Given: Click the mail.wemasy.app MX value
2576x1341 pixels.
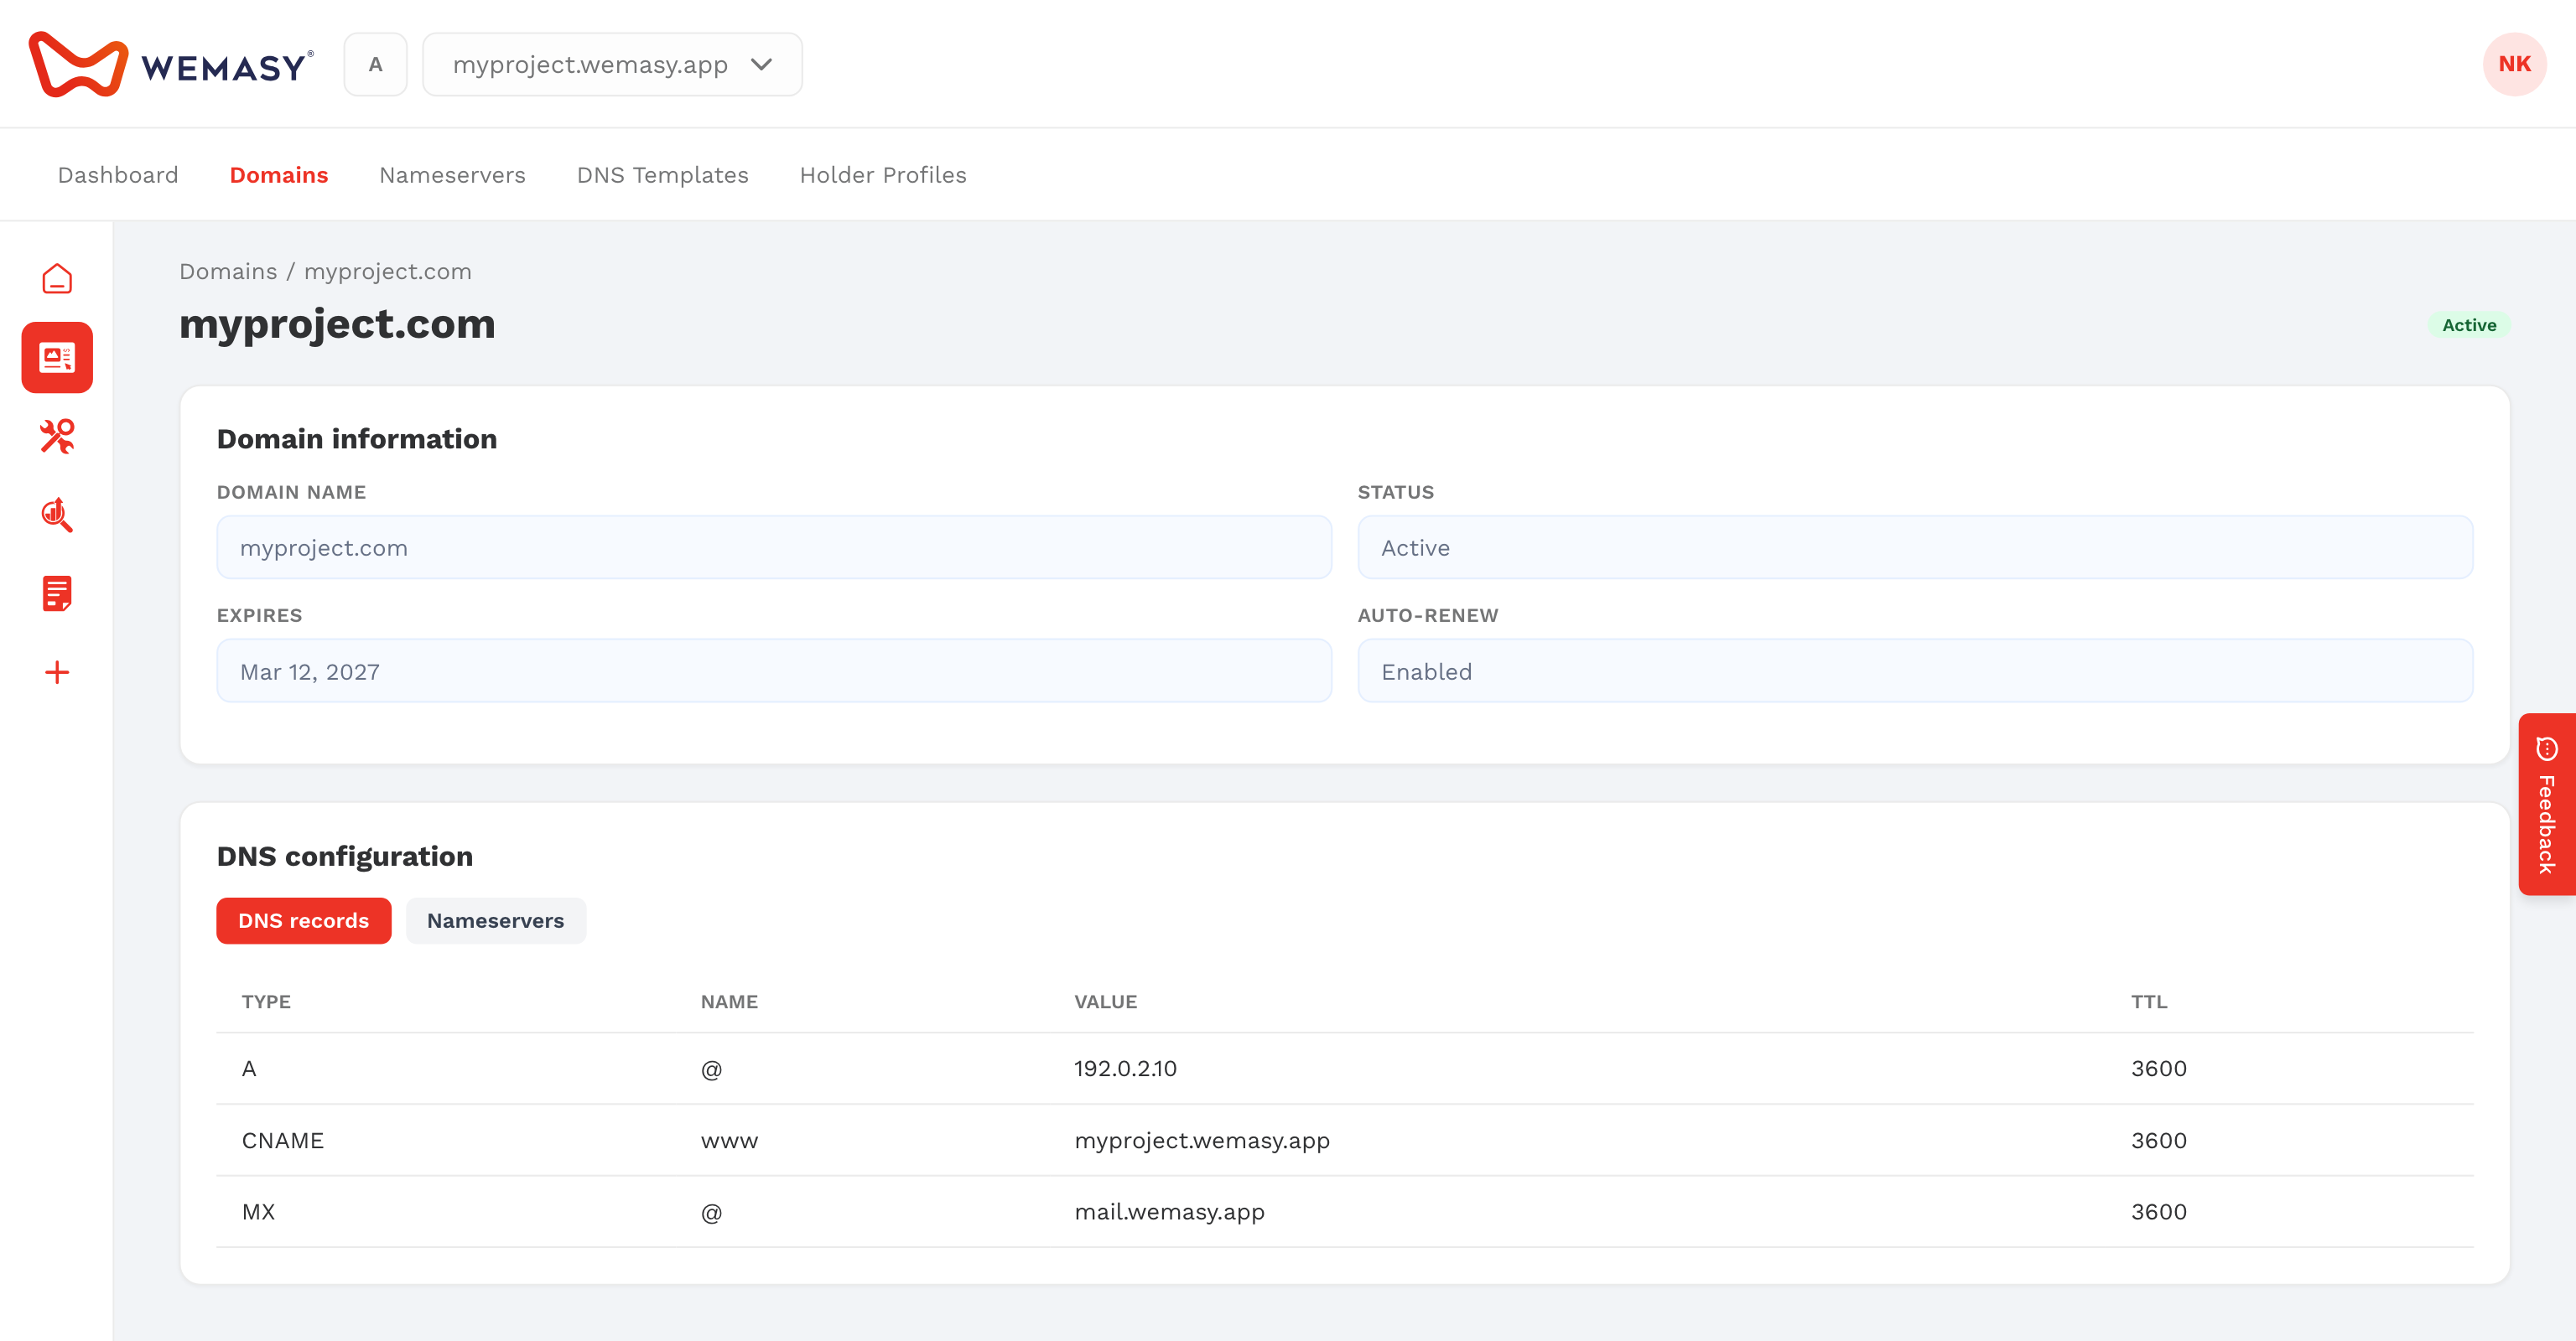Looking at the screenshot, I should click(1169, 1212).
